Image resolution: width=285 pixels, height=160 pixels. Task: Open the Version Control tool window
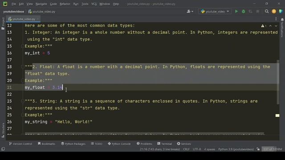point(20,144)
